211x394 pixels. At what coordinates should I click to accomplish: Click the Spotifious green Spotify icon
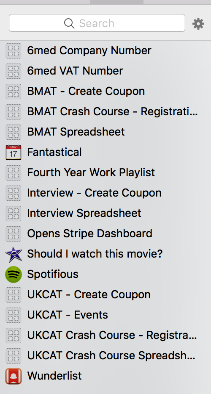tap(14, 275)
